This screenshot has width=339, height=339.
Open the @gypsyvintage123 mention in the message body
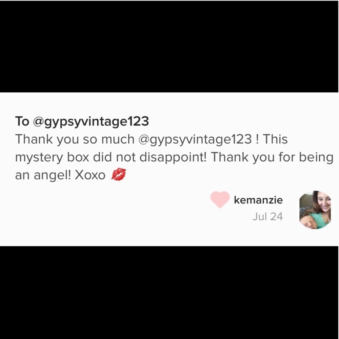point(195,139)
